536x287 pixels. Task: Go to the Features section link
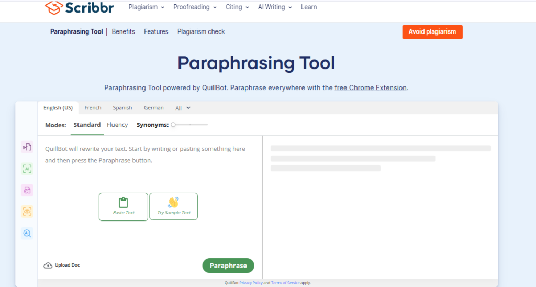pyautogui.click(x=156, y=32)
